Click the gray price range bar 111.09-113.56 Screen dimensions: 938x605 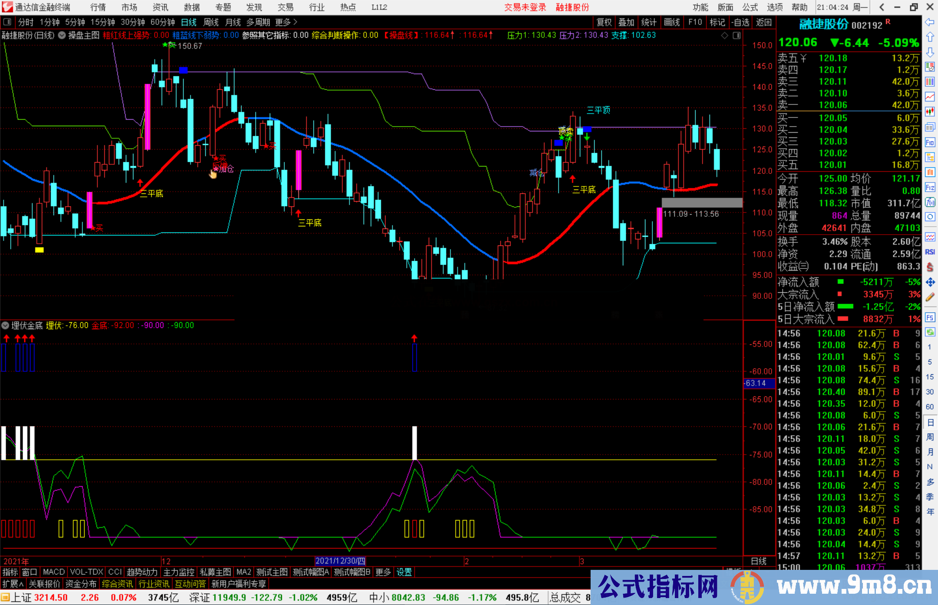[702, 203]
